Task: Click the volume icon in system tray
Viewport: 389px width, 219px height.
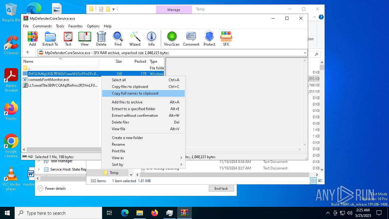Action: tap(350, 213)
